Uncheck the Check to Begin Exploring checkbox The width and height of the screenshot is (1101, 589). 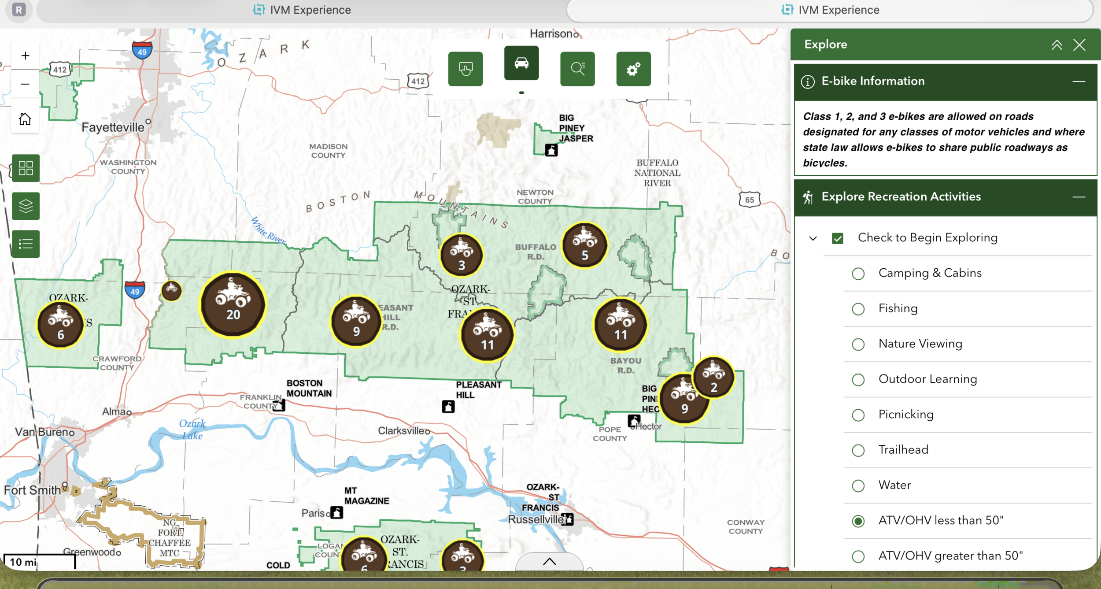(x=838, y=238)
